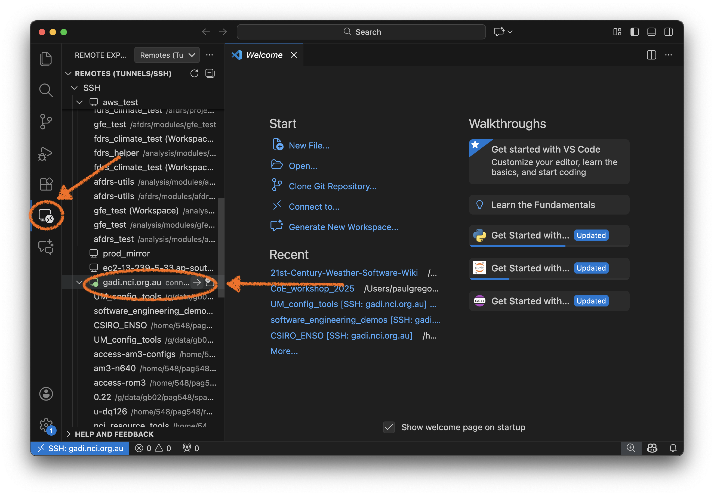Screen dimensions: 714x496
Task: Select the Source Control icon
Action: click(46, 122)
